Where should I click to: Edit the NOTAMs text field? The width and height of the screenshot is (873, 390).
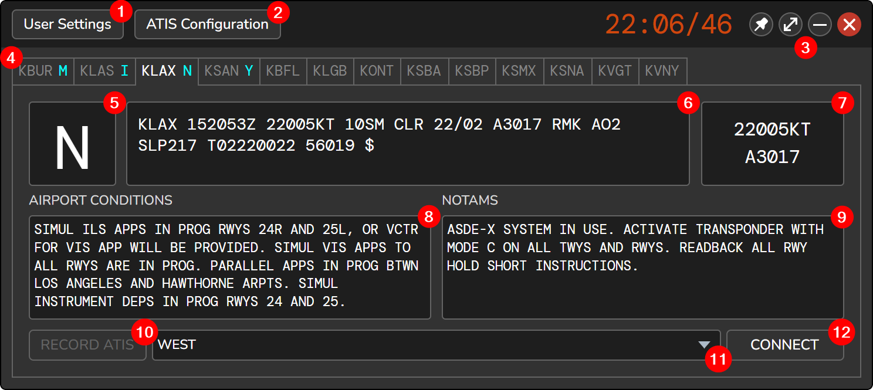[642, 267]
